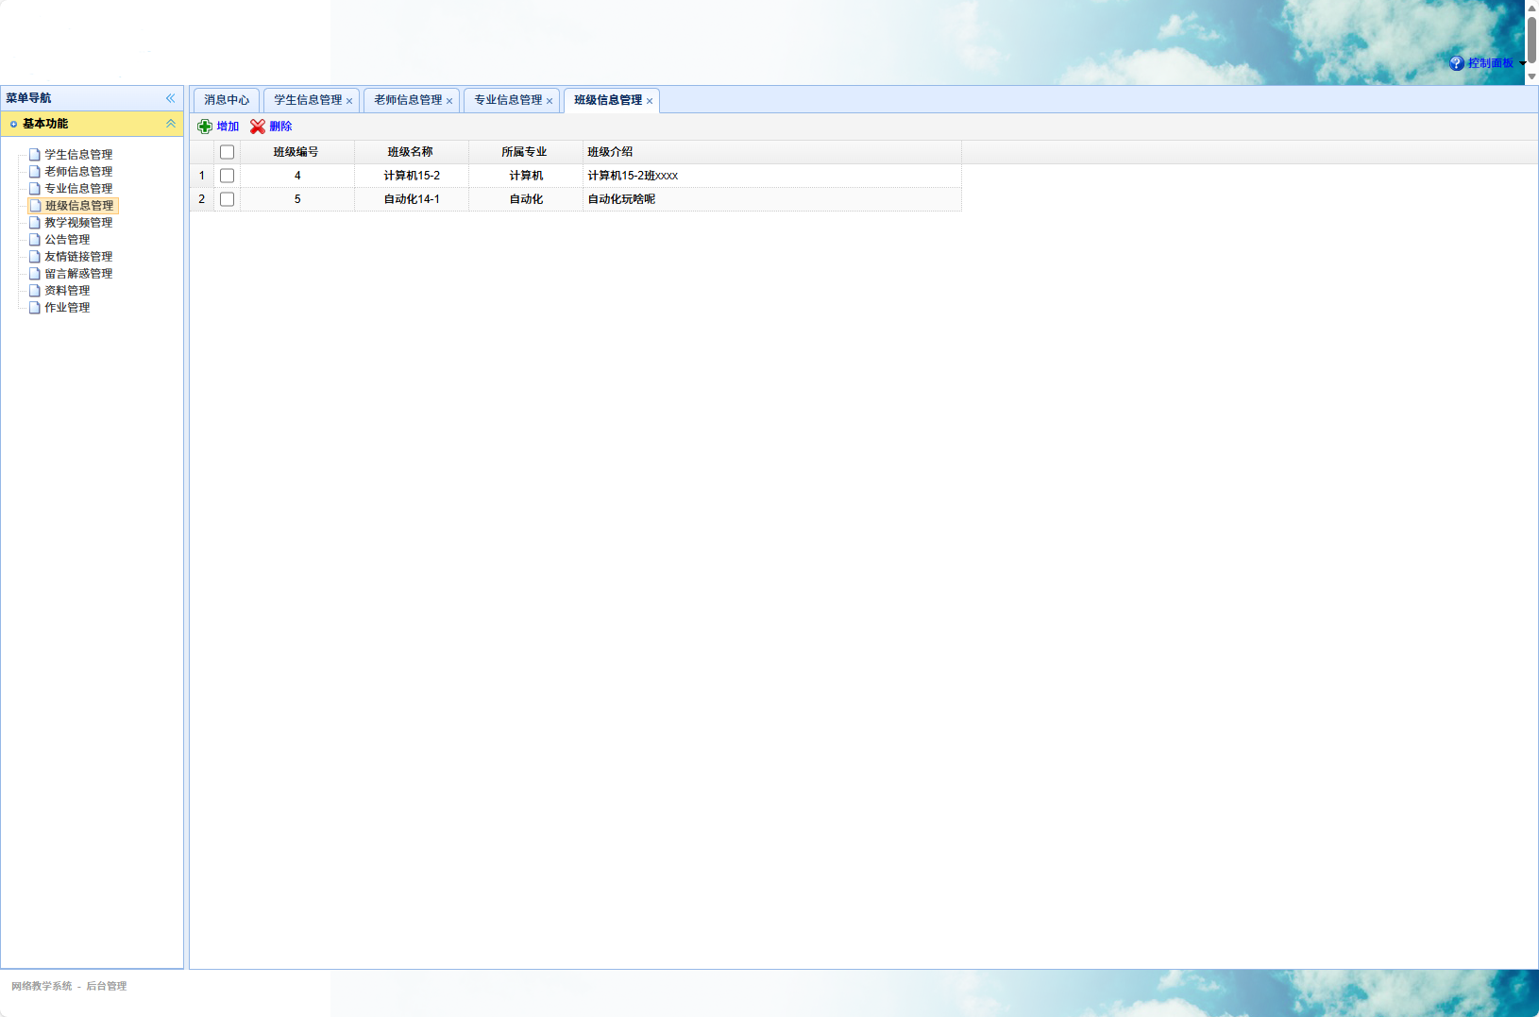Open 公告管理 in the navigation tree
The width and height of the screenshot is (1539, 1017).
(67, 240)
